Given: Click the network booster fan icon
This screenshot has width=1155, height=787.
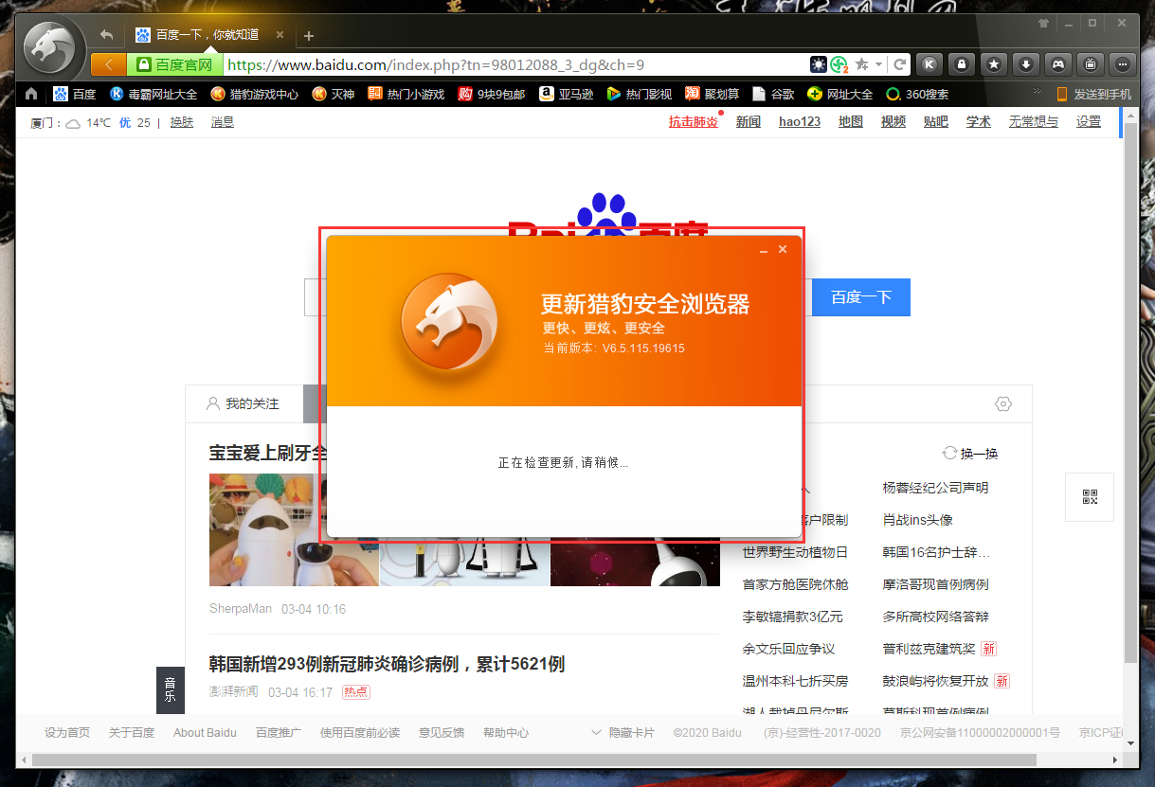Looking at the screenshot, I should [839, 64].
